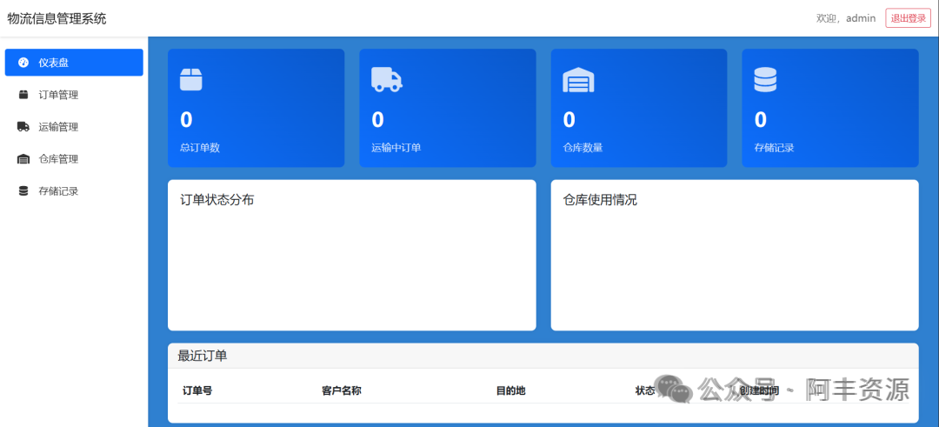Select 仓库管理 from the sidebar
Screen dimensions: 939x427
(x=74, y=159)
